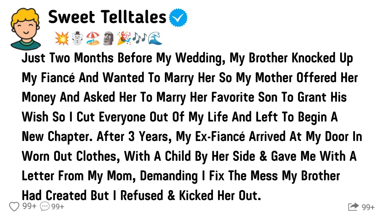Click the 99+ count beside the share arrow

point(368,207)
